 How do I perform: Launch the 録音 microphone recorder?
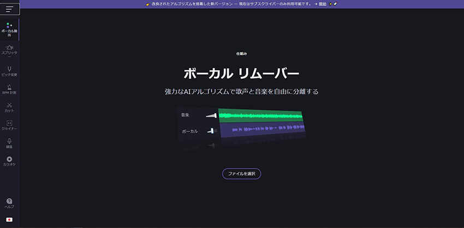pos(9,143)
